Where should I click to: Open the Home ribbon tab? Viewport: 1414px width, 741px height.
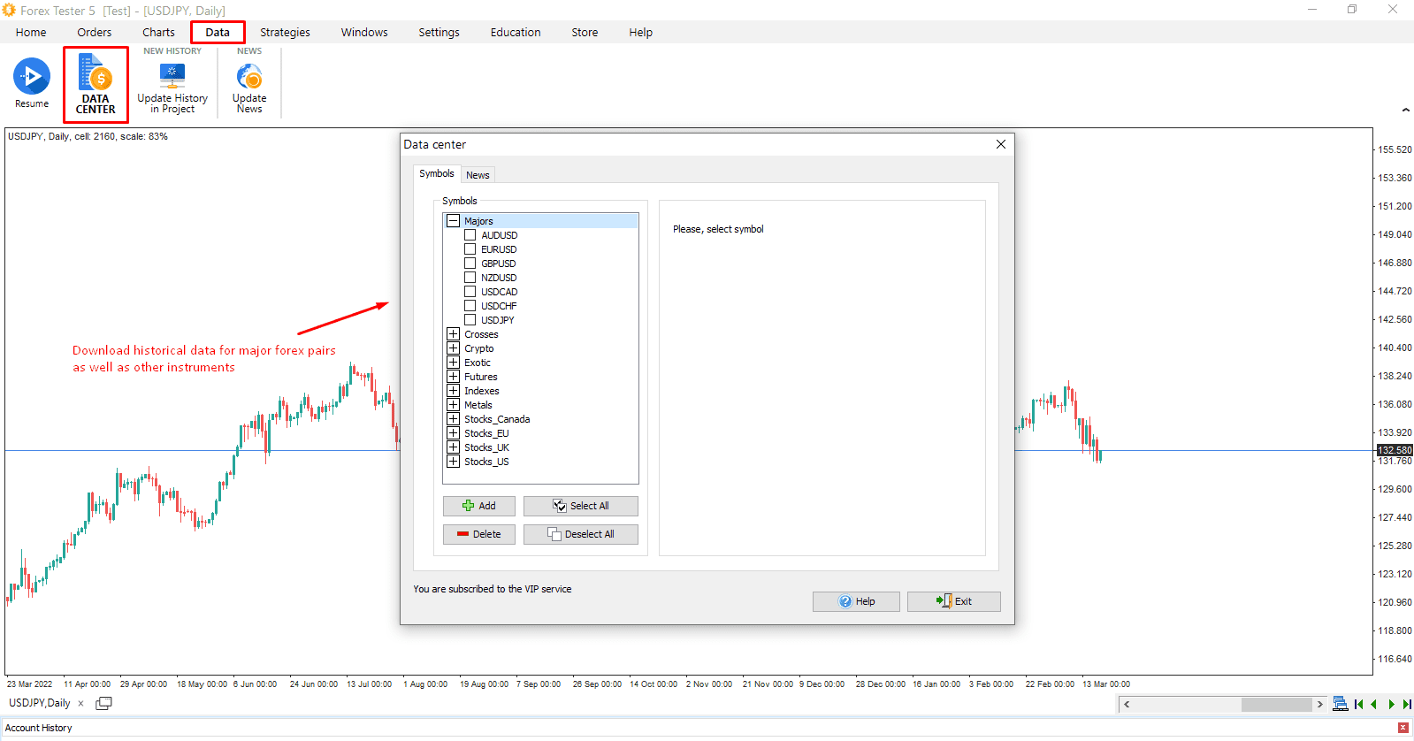coord(31,33)
